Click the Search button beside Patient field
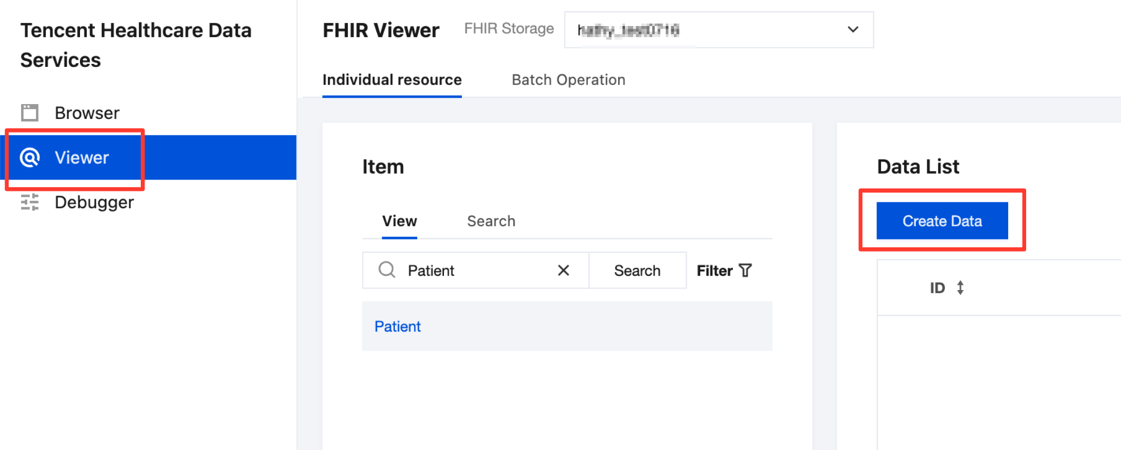Screen dimensions: 1121x450 637,270
